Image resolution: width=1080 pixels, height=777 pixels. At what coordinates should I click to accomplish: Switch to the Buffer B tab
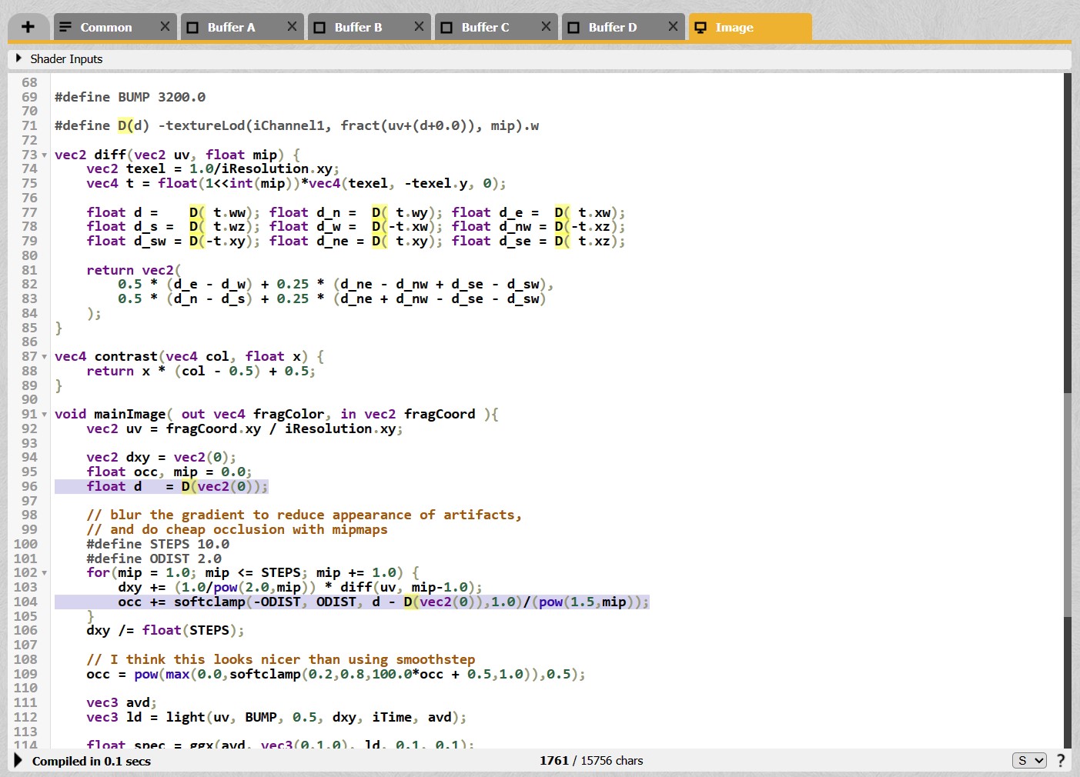click(358, 27)
